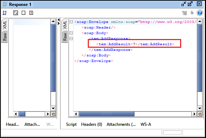This screenshot has height=138, width=206.
Task: Click left editor scroll right arrow
Action: coord(48,114)
